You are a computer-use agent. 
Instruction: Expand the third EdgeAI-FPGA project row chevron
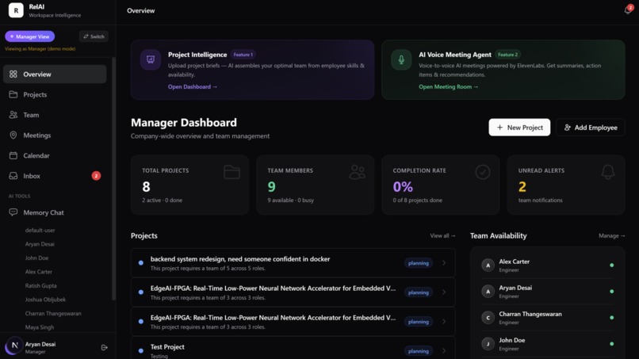coord(444,322)
